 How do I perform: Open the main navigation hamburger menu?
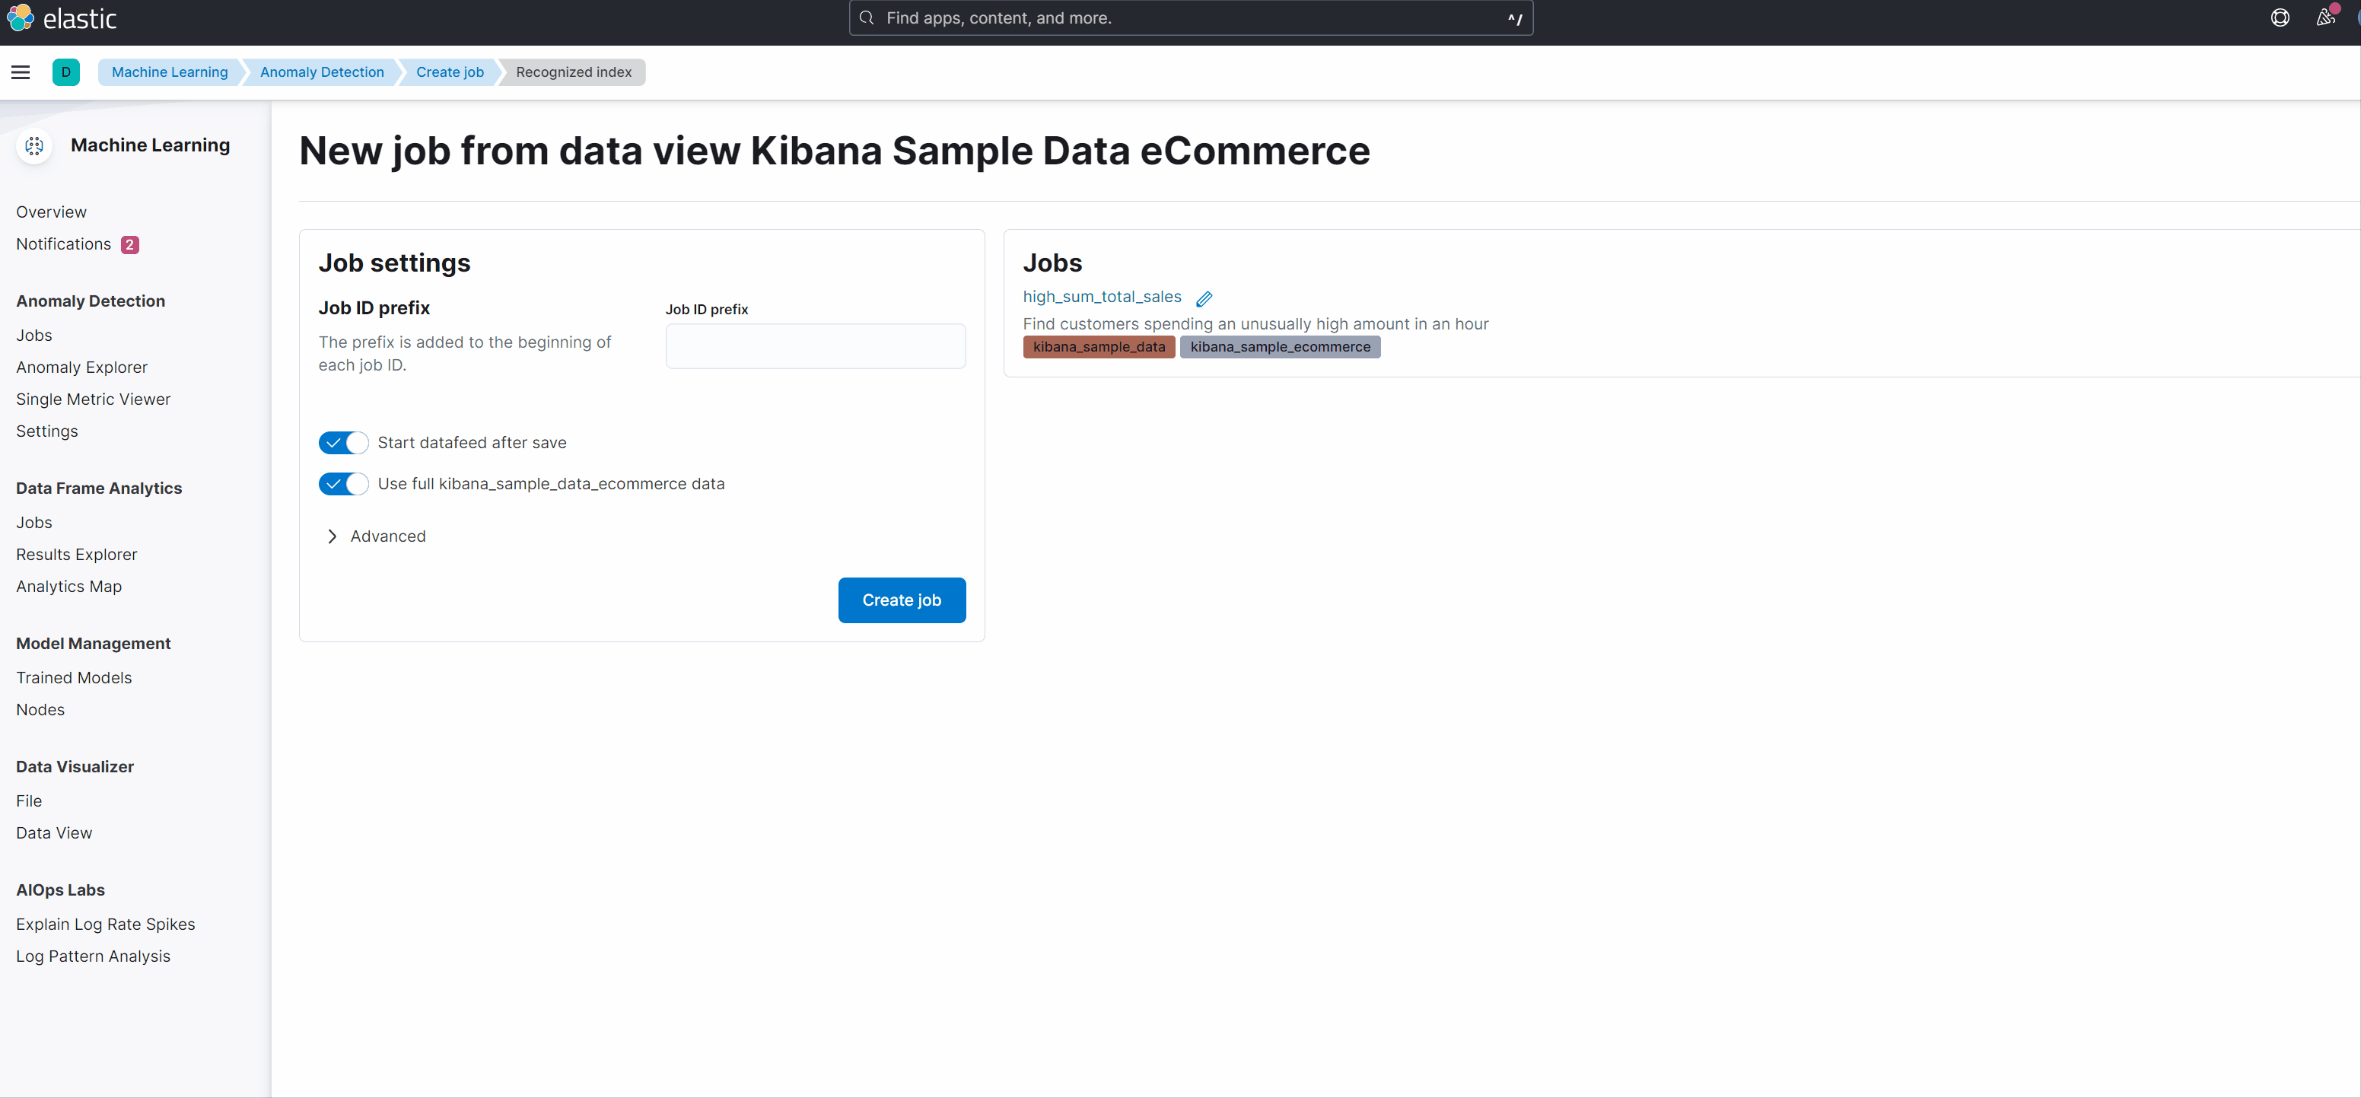point(21,72)
